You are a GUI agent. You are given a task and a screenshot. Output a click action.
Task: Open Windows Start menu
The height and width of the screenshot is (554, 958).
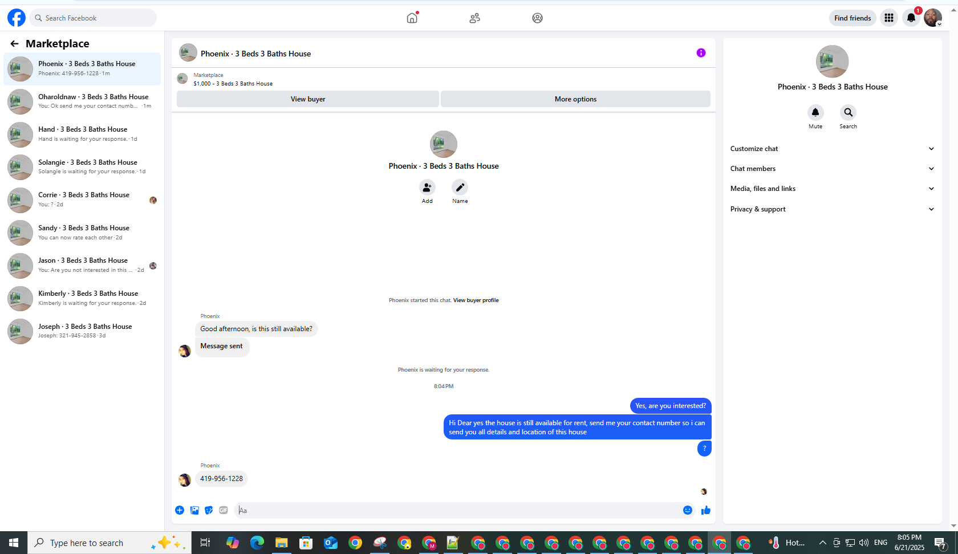point(14,543)
